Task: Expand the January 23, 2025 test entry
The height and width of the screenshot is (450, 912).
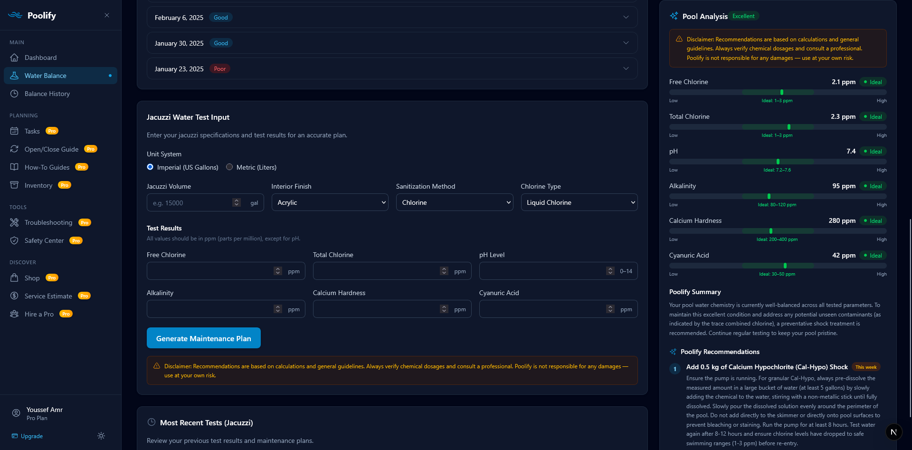Action: pos(392,69)
